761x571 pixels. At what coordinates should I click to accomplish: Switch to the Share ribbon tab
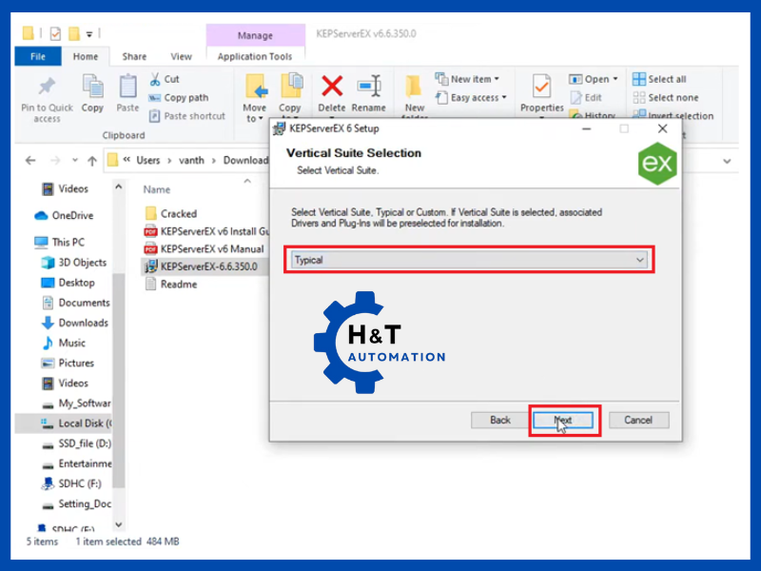pyautogui.click(x=134, y=57)
